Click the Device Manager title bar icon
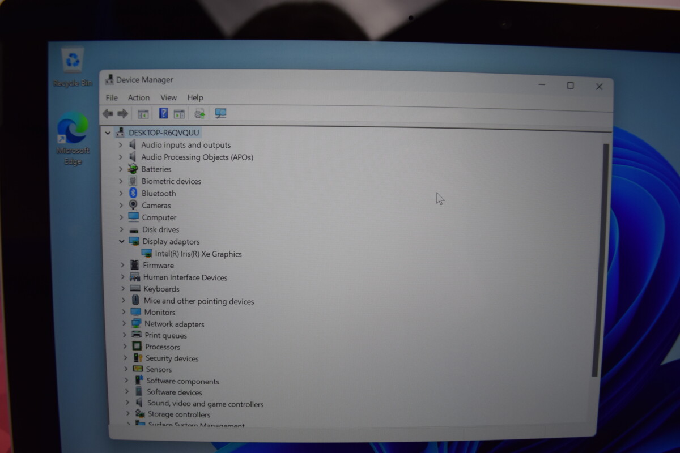Viewport: 680px width, 453px height. click(109, 79)
